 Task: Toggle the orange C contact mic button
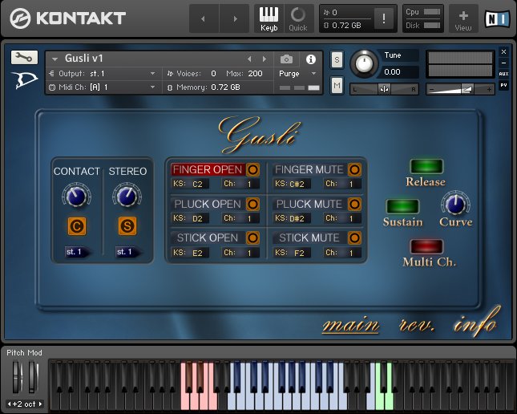pos(77,226)
